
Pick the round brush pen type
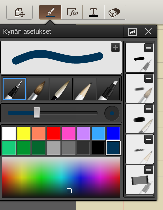coord(38,89)
